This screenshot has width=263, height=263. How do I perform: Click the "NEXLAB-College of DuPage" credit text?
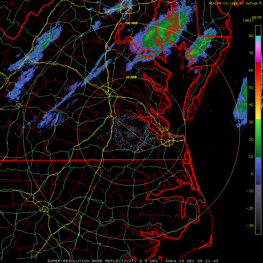tap(233, 3)
